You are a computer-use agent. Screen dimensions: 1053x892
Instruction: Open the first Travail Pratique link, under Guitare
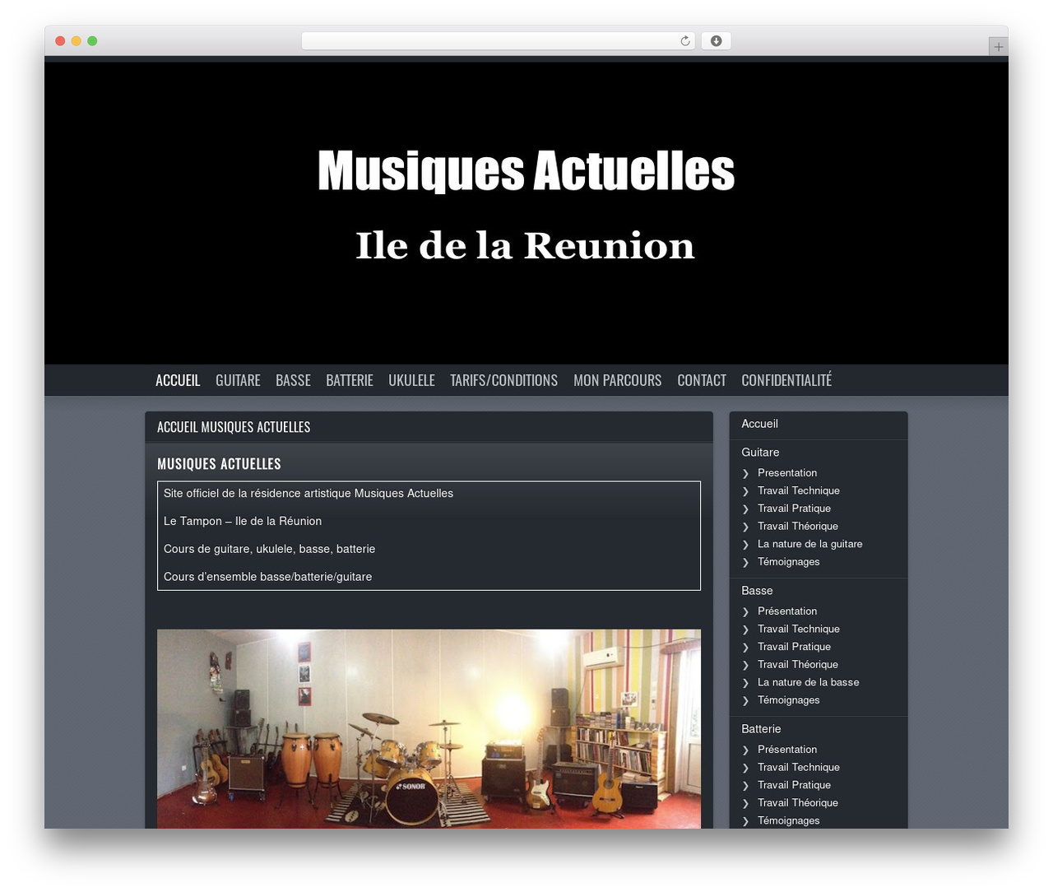pos(795,509)
